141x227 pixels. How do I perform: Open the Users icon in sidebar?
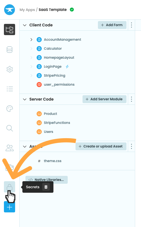(10, 148)
